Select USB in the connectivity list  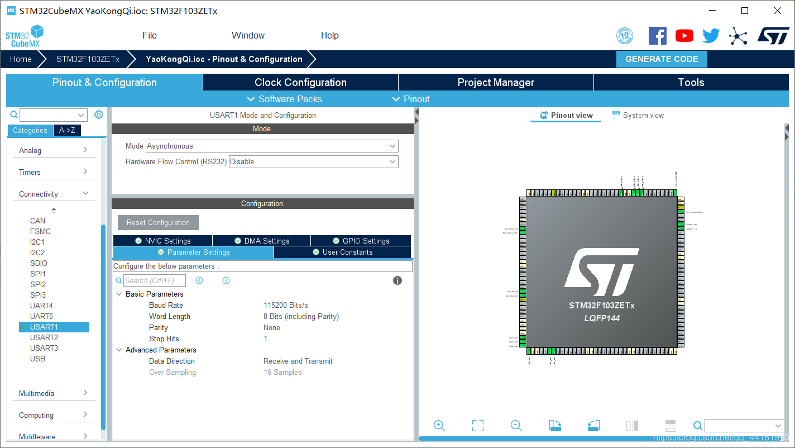click(x=37, y=359)
